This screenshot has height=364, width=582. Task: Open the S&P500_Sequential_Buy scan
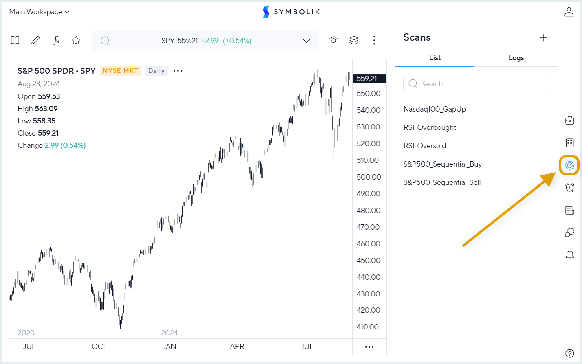click(443, 164)
